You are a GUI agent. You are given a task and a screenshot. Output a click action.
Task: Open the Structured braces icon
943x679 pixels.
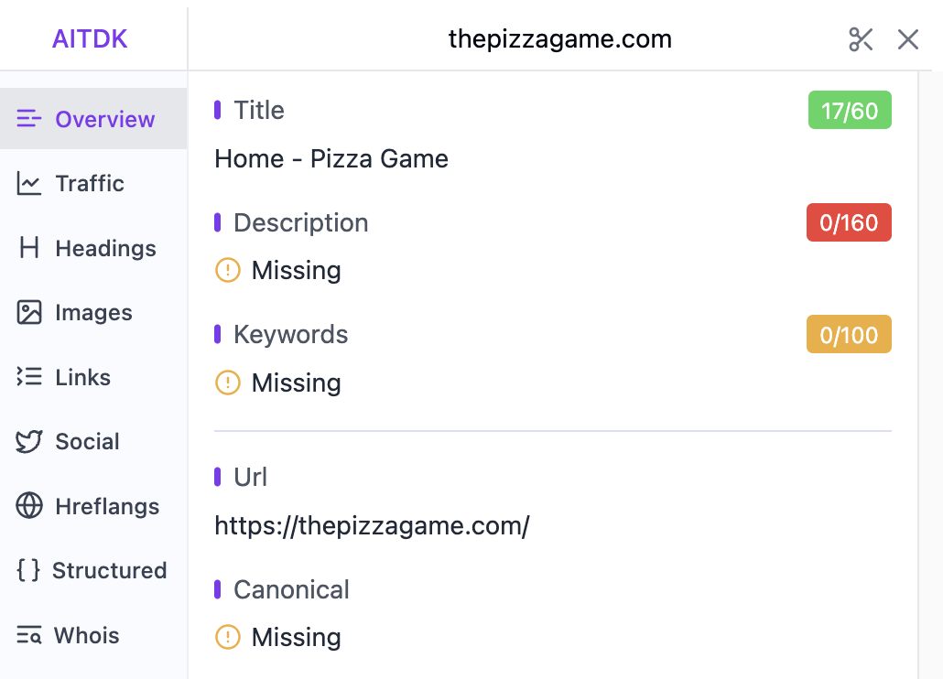point(28,570)
